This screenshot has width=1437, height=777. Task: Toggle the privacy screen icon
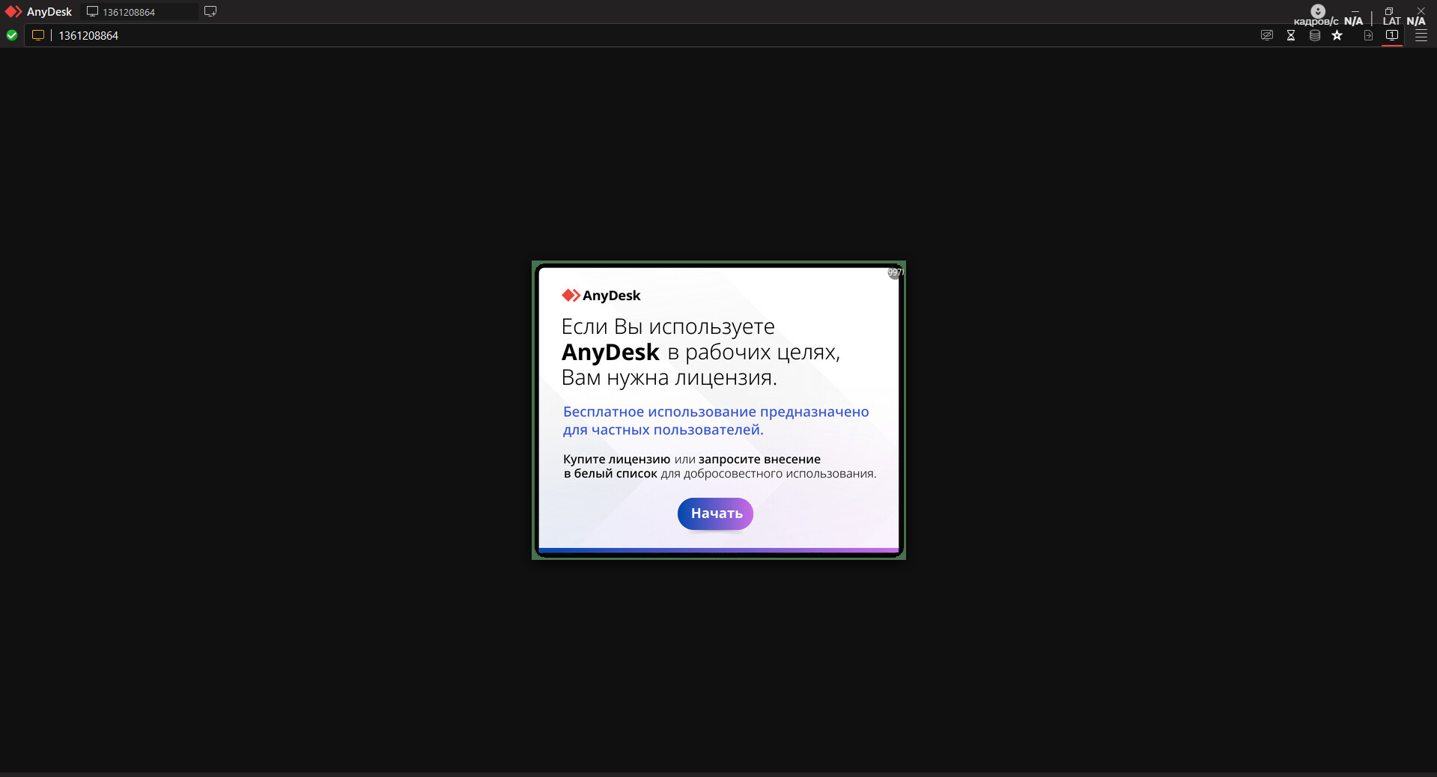coord(1267,35)
